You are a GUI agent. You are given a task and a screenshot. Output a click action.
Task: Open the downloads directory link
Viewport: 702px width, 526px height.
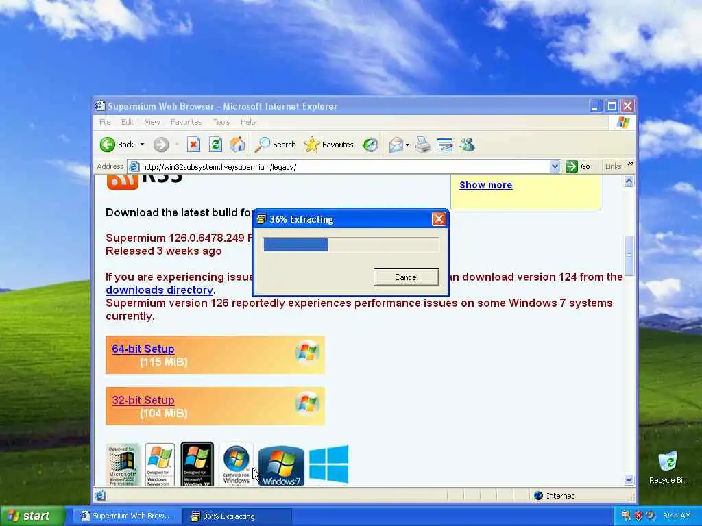[x=159, y=290]
